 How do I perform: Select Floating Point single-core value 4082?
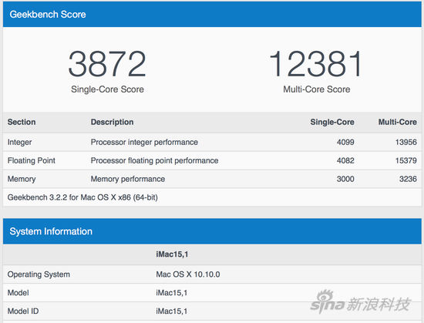coord(345,160)
